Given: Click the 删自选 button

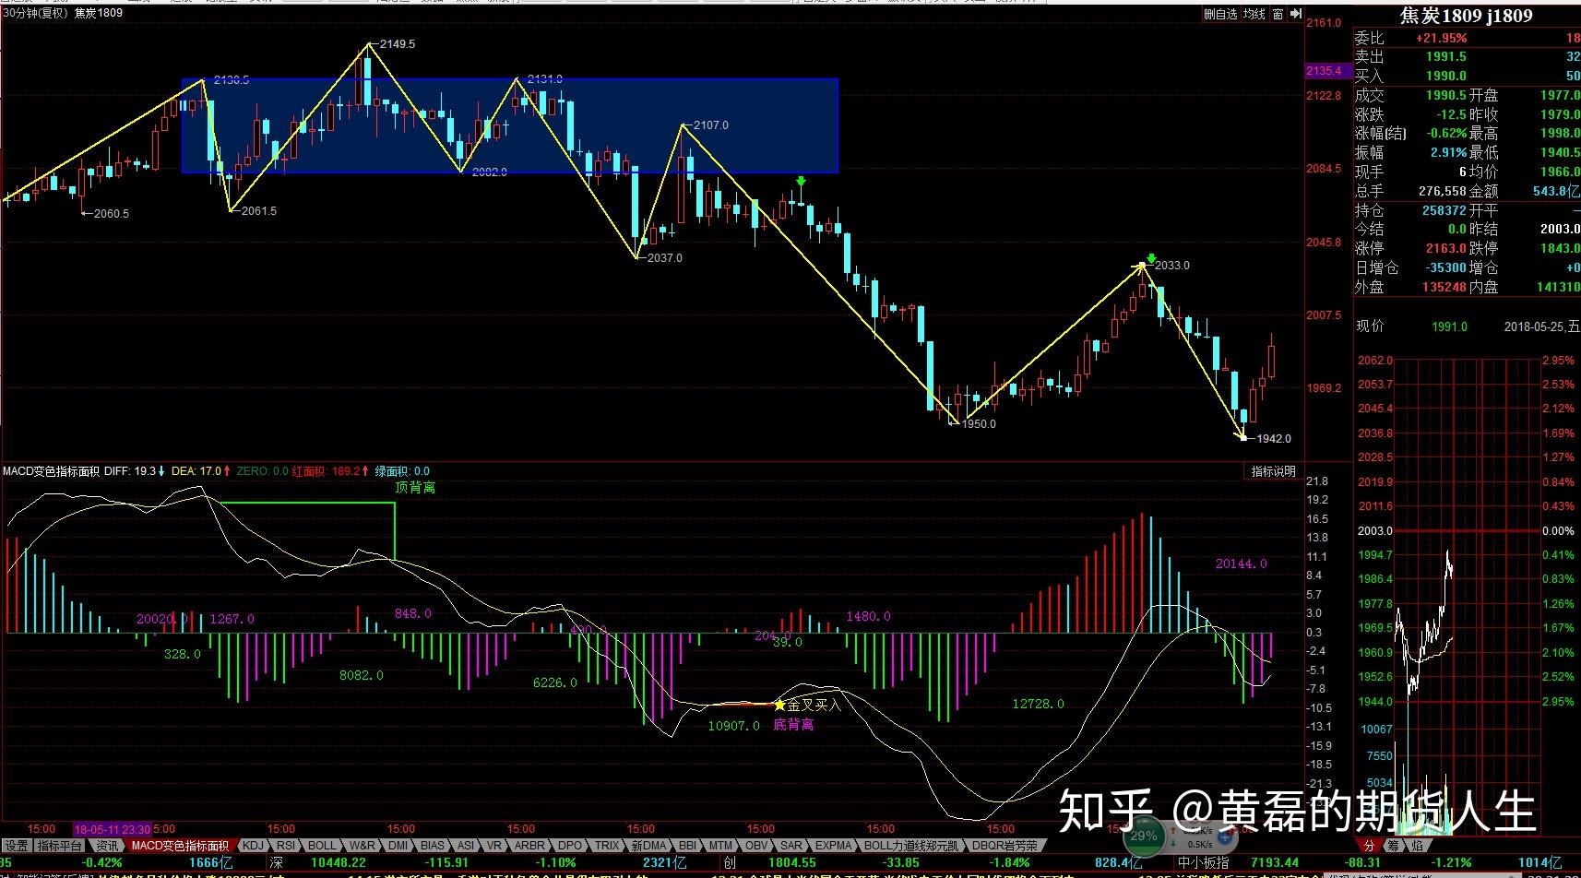Looking at the screenshot, I should tap(1220, 14).
